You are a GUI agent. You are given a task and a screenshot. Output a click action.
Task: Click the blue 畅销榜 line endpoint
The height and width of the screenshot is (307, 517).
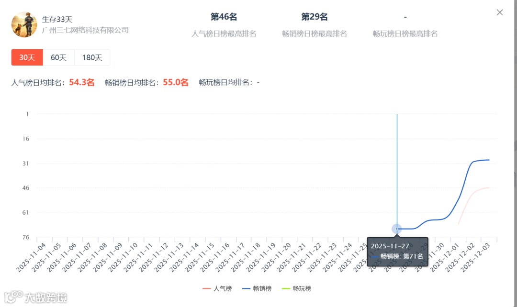coord(489,160)
